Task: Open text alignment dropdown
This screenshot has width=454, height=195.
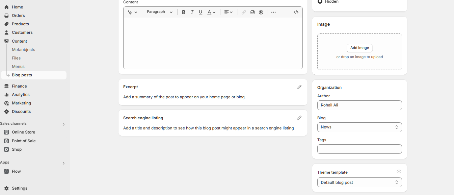Action: tap(229, 12)
